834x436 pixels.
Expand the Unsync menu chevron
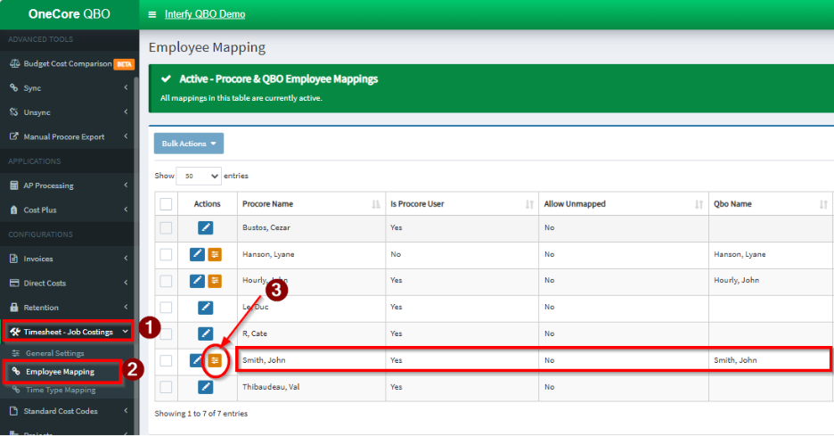pos(126,112)
